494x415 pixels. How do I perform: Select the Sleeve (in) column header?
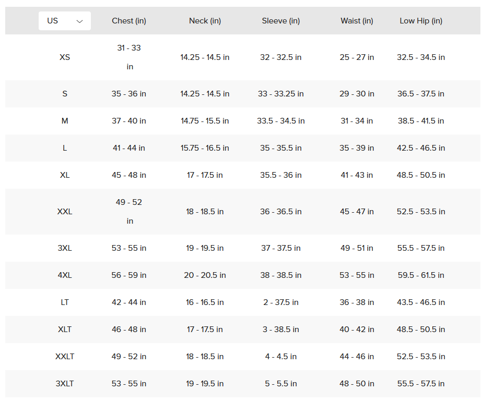280,21
